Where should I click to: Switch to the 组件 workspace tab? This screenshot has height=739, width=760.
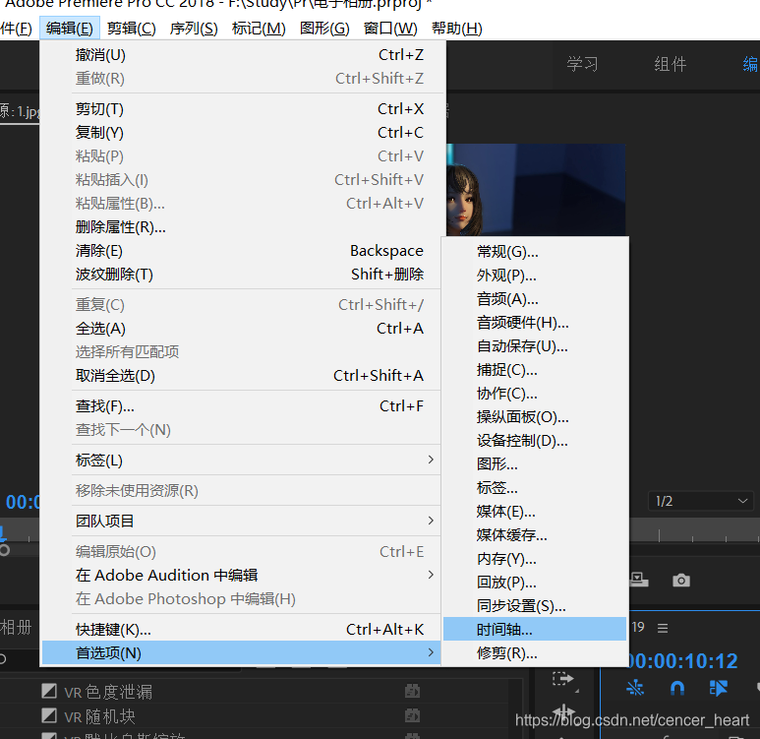pyautogui.click(x=670, y=64)
